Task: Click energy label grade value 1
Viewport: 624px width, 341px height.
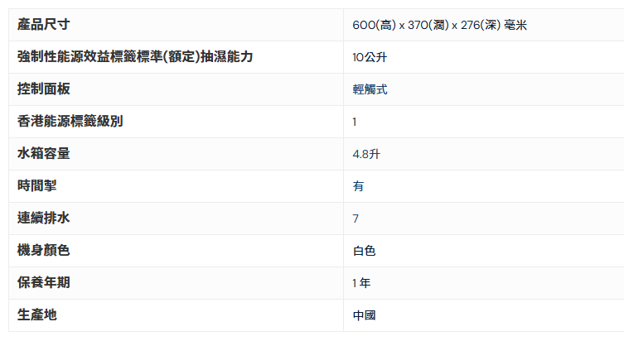Action: click(x=355, y=122)
